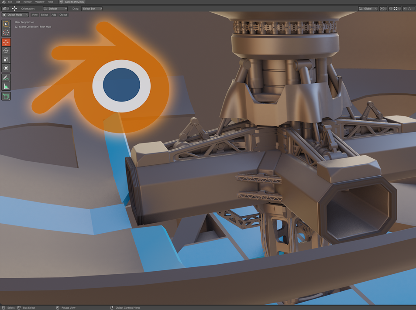Image resolution: width=416 pixels, height=310 pixels.
Task: Open the Global transform orientation dropdown
Action: pos(368,9)
